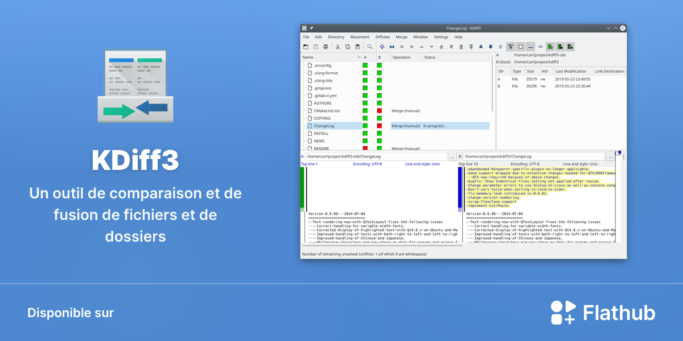Go to last delta (down arrow with bar)
The image size is (683, 341).
(x=412, y=47)
